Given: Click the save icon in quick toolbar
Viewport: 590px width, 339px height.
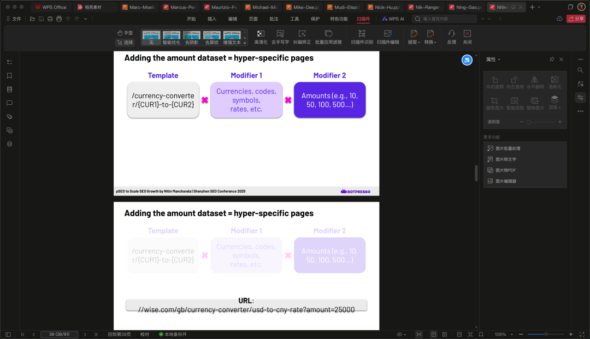Looking at the screenshot, I should [x=41, y=19].
